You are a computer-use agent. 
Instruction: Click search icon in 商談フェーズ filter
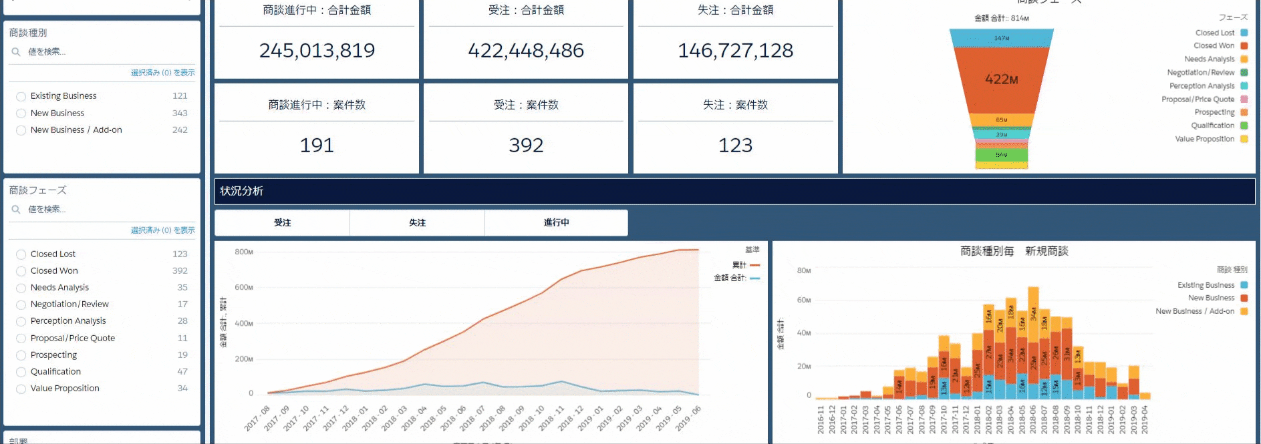click(16, 209)
